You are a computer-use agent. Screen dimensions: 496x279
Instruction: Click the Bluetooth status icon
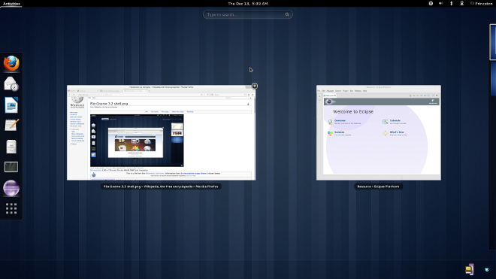(452, 4)
